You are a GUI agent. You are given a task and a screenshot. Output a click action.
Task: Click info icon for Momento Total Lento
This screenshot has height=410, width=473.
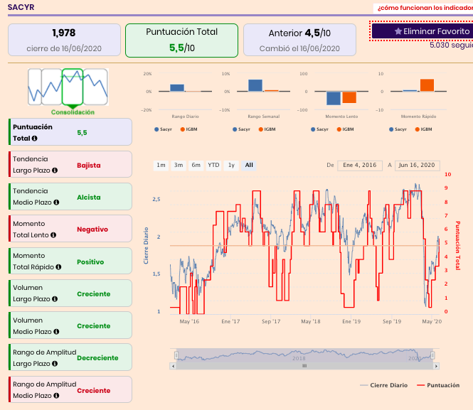coord(53,234)
